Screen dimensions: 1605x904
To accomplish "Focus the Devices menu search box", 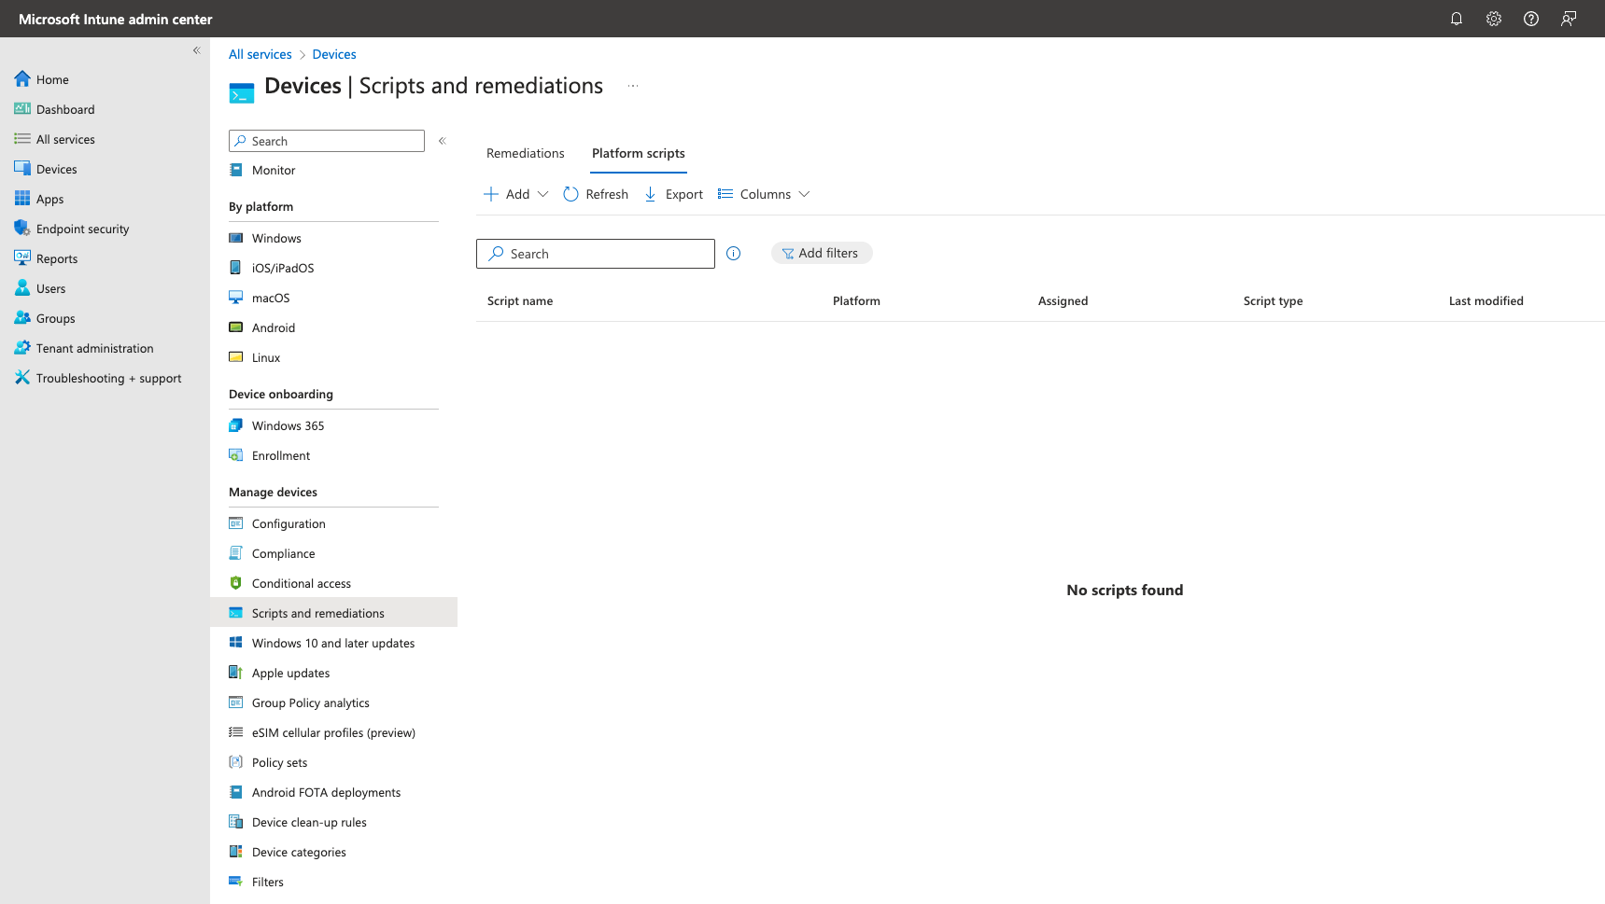I will pos(327,141).
